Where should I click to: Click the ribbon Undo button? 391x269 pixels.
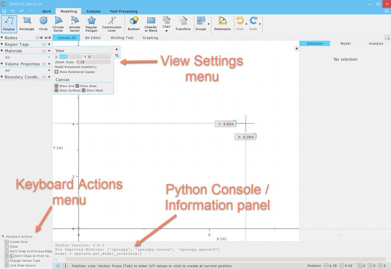pyautogui.click(x=240, y=24)
